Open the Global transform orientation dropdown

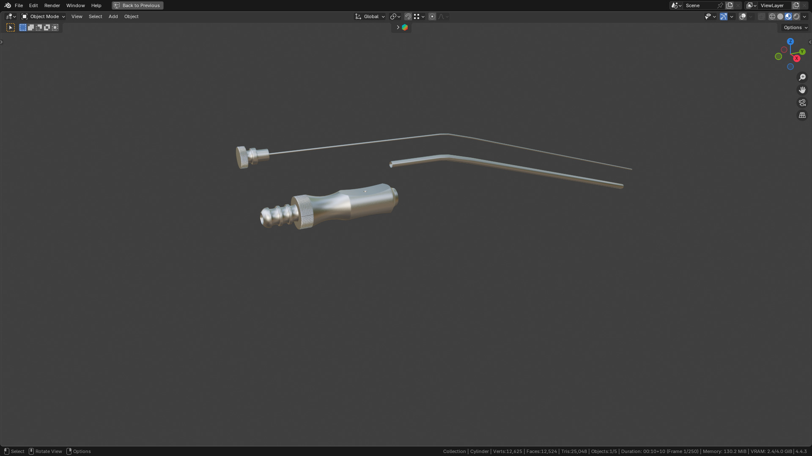point(370,16)
